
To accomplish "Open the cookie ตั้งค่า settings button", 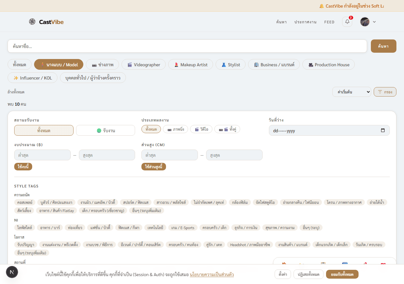I will click(x=283, y=274).
